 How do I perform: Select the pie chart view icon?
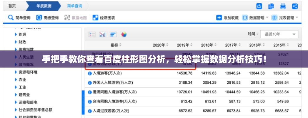pos(124,35)
